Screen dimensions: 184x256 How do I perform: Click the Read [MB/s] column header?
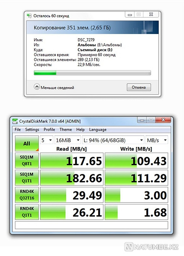[72, 149]
